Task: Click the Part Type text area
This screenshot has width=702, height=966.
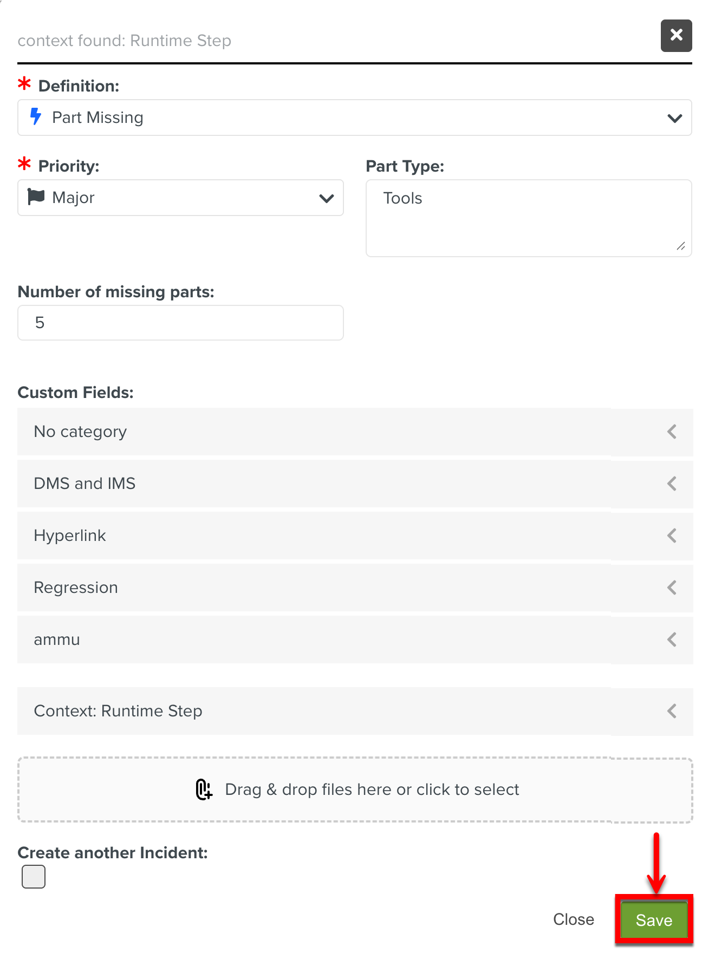Action: [528, 218]
